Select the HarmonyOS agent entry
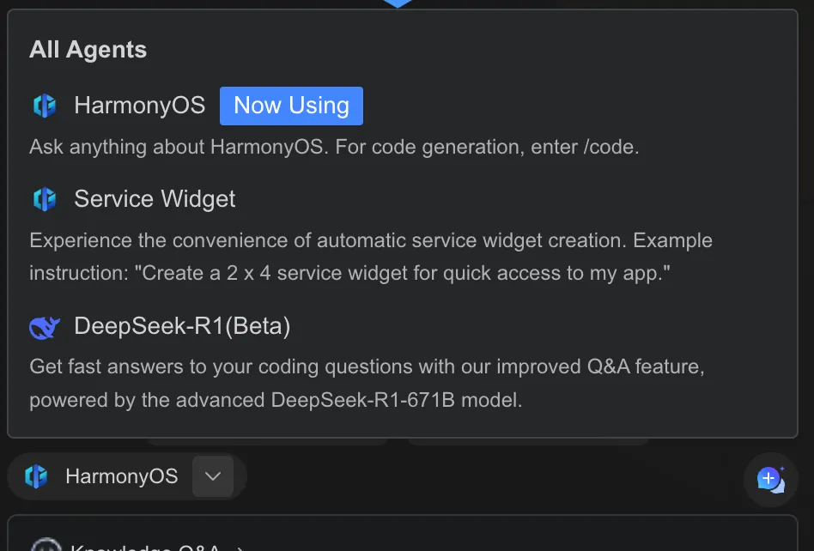 coord(139,106)
